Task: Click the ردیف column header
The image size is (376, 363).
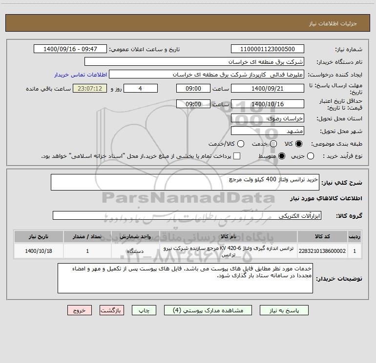Action: (x=355, y=236)
